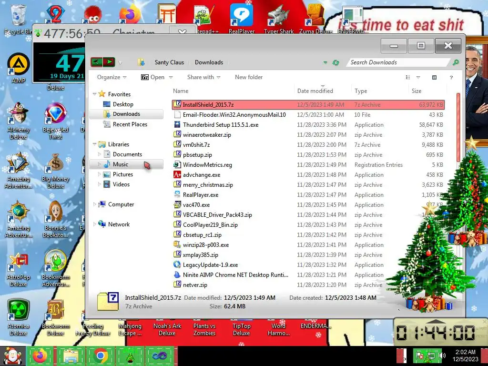Screen dimensions: 488x366
Task: Select Network in the navigation pane
Action: pos(119,224)
